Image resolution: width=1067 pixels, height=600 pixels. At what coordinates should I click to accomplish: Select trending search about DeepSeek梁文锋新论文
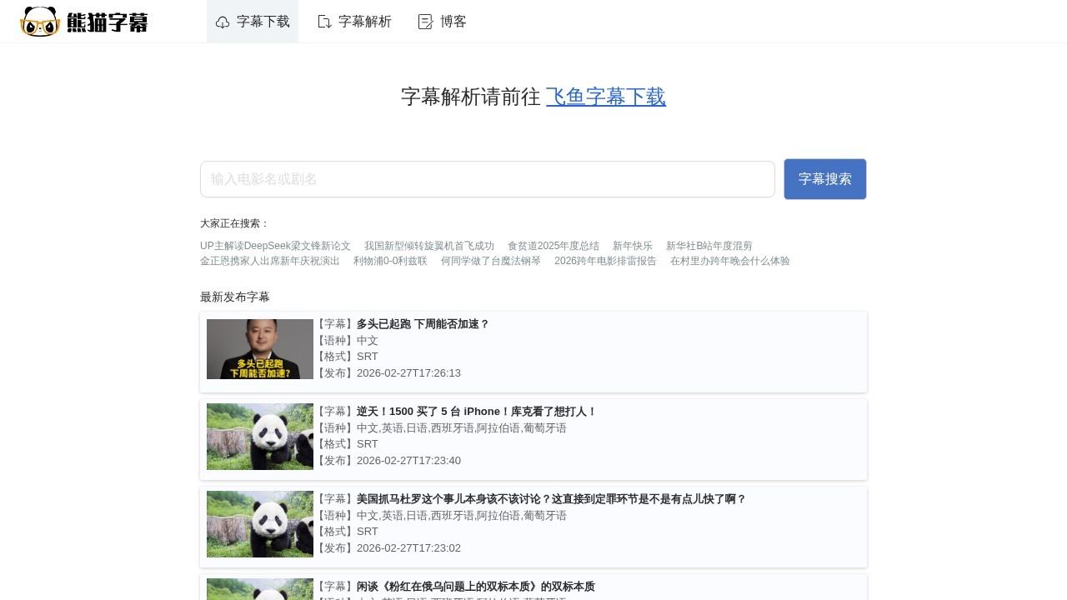pyautogui.click(x=275, y=246)
